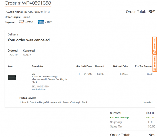The image size is (157, 137).
Task: Open the Feedback side tab
Action: coord(154,63)
